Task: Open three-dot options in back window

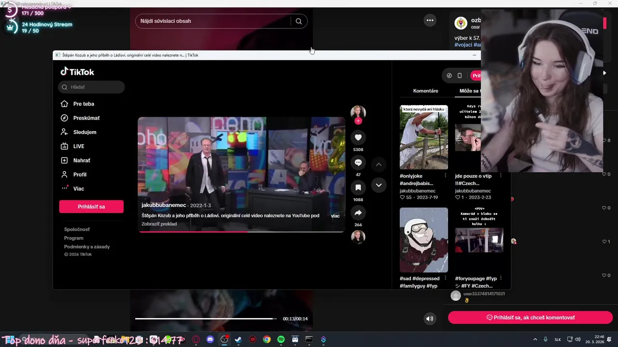Action: pos(430,20)
